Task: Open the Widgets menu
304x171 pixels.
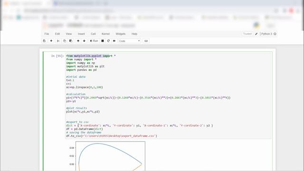Action: [120, 34]
